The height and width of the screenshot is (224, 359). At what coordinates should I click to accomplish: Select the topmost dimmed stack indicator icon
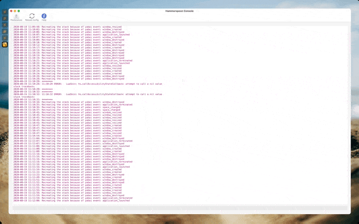tap(5, 12)
